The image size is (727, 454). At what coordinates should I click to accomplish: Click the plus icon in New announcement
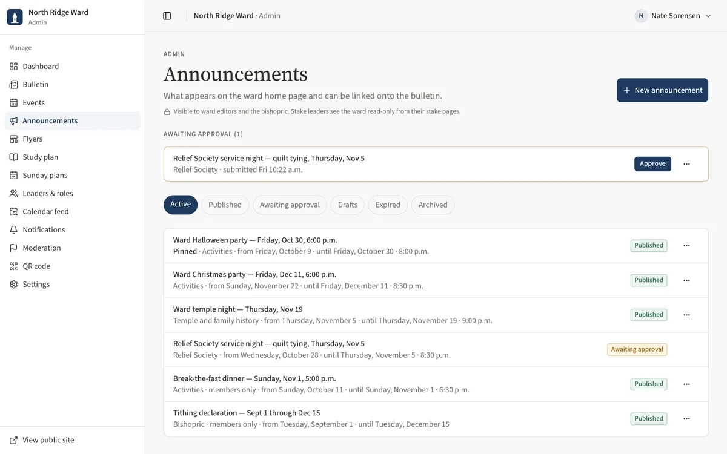(x=627, y=90)
